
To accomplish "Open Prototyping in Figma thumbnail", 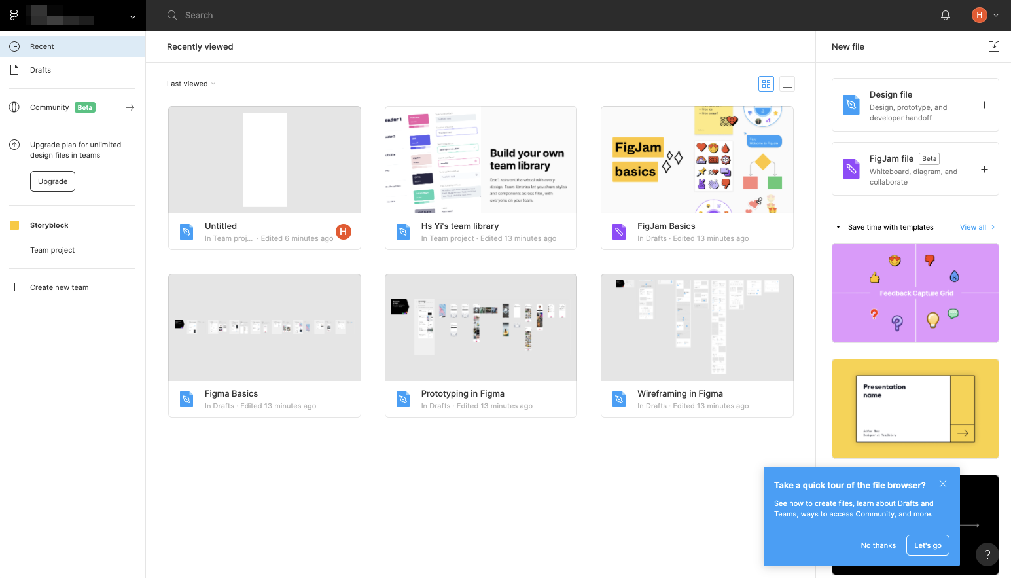I will (481, 327).
